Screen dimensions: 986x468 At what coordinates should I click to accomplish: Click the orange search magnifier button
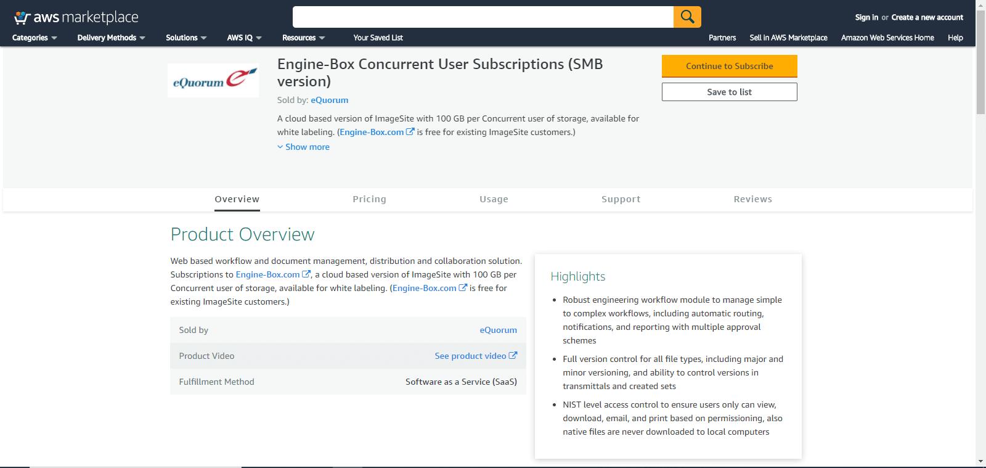687,17
